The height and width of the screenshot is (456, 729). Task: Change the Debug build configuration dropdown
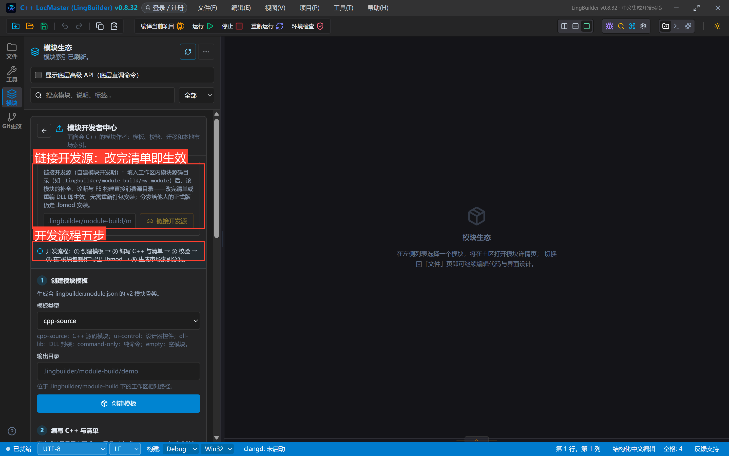pos(181,449)
